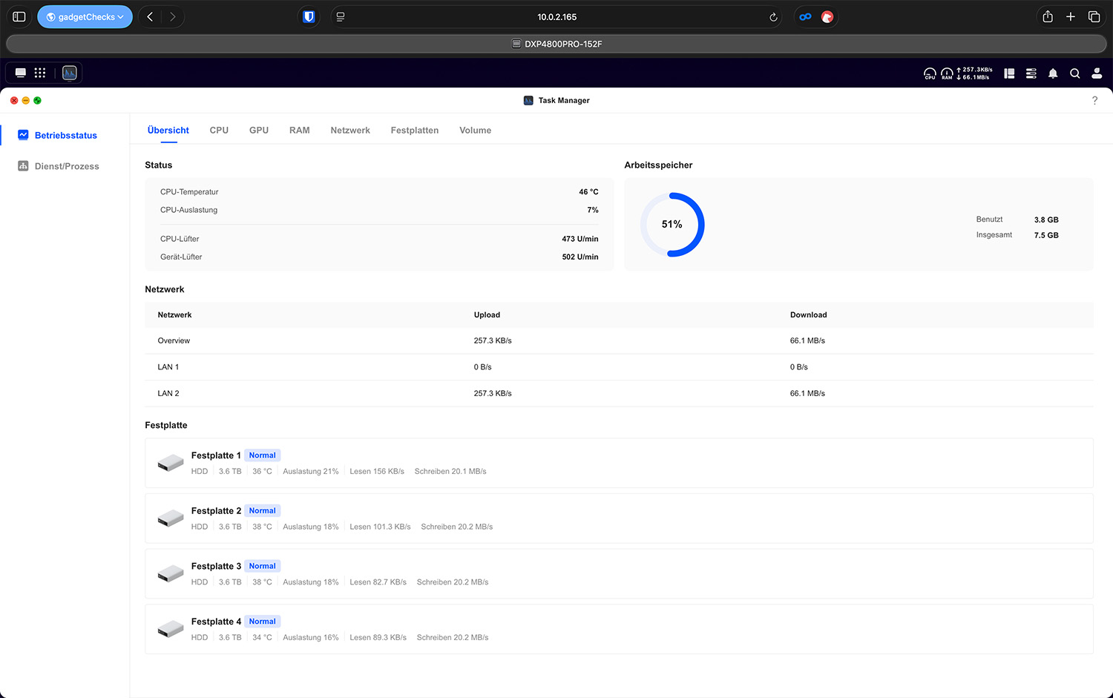Click the Betriebsstatus sidebar item
The height and width of the screenshot is (698, 1113).
tap(65, 136)
